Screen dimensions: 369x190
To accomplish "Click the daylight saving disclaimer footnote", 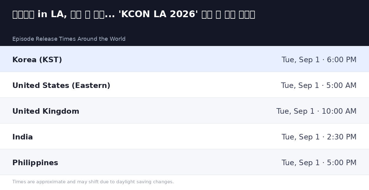I will 93,182.
